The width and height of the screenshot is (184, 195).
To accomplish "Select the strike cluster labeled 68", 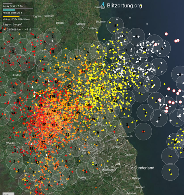I will pos(97,98).
